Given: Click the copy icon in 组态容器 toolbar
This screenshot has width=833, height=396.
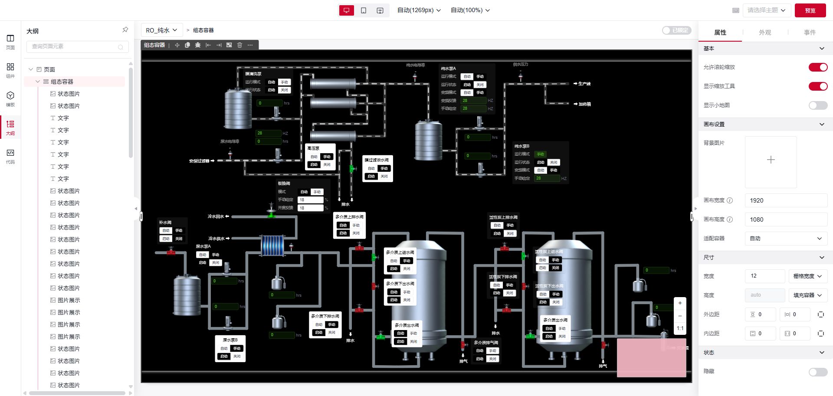Looking at the screenshot, I should [x=187, y=45].
